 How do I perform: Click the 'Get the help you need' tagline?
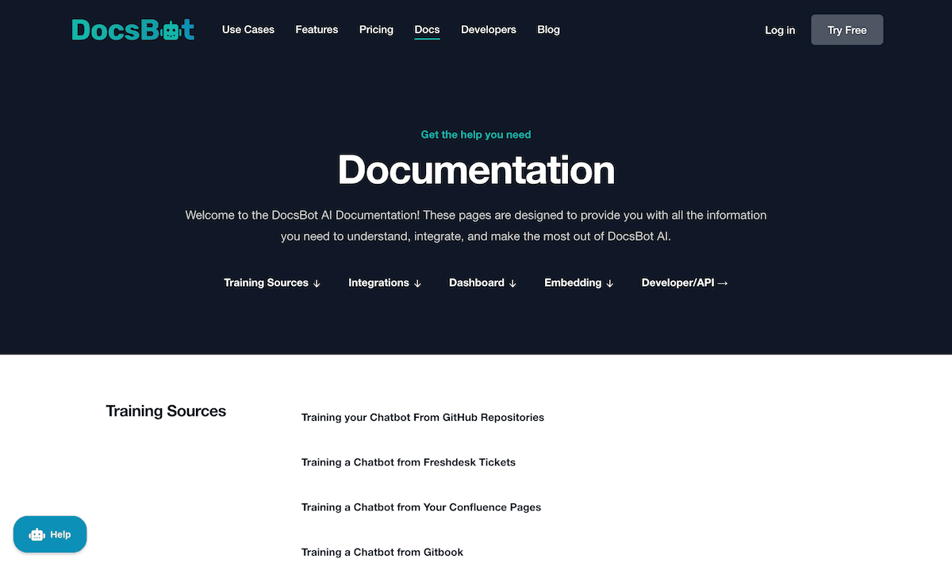tap(476, 135)
